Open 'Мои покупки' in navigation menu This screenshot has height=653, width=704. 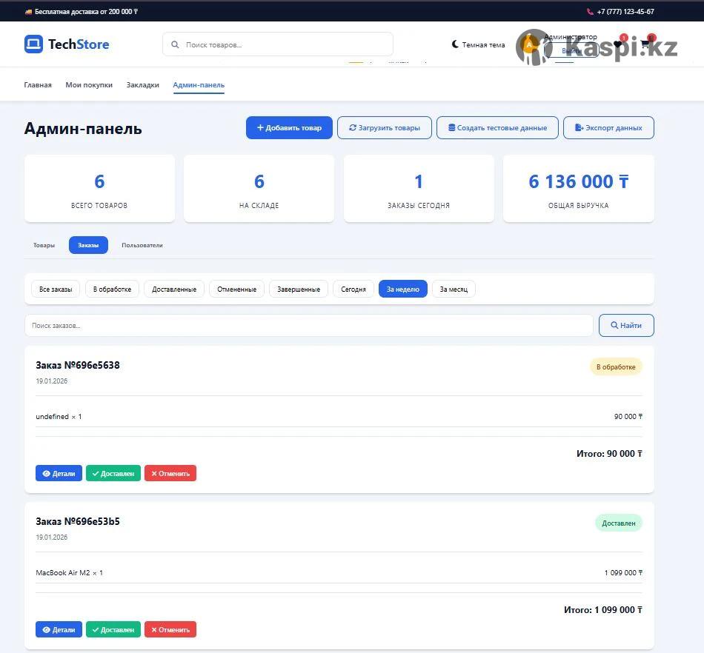coord(89,85)
